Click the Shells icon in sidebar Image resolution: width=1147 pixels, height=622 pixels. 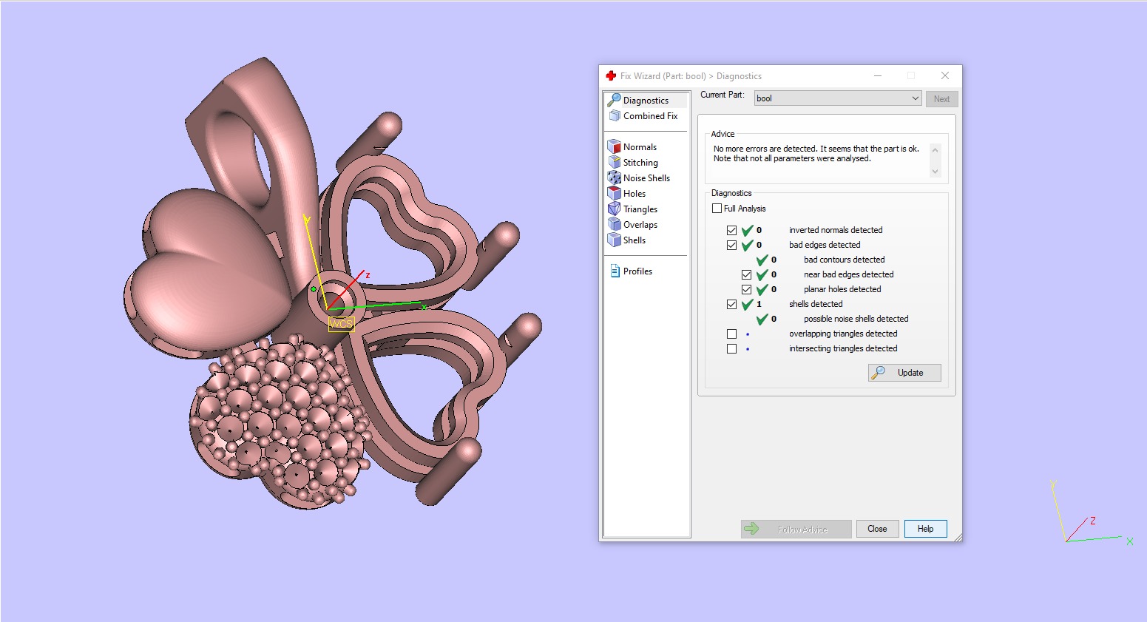(x=614, y=240)
